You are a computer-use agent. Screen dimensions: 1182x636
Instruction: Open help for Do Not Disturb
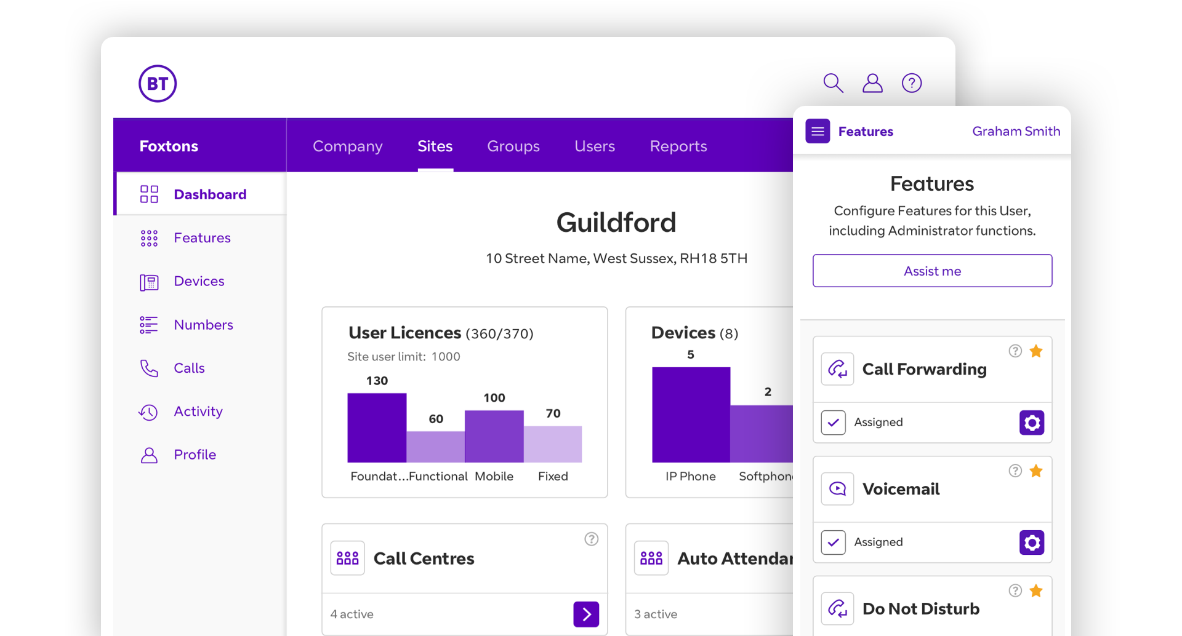(1015, 590)
